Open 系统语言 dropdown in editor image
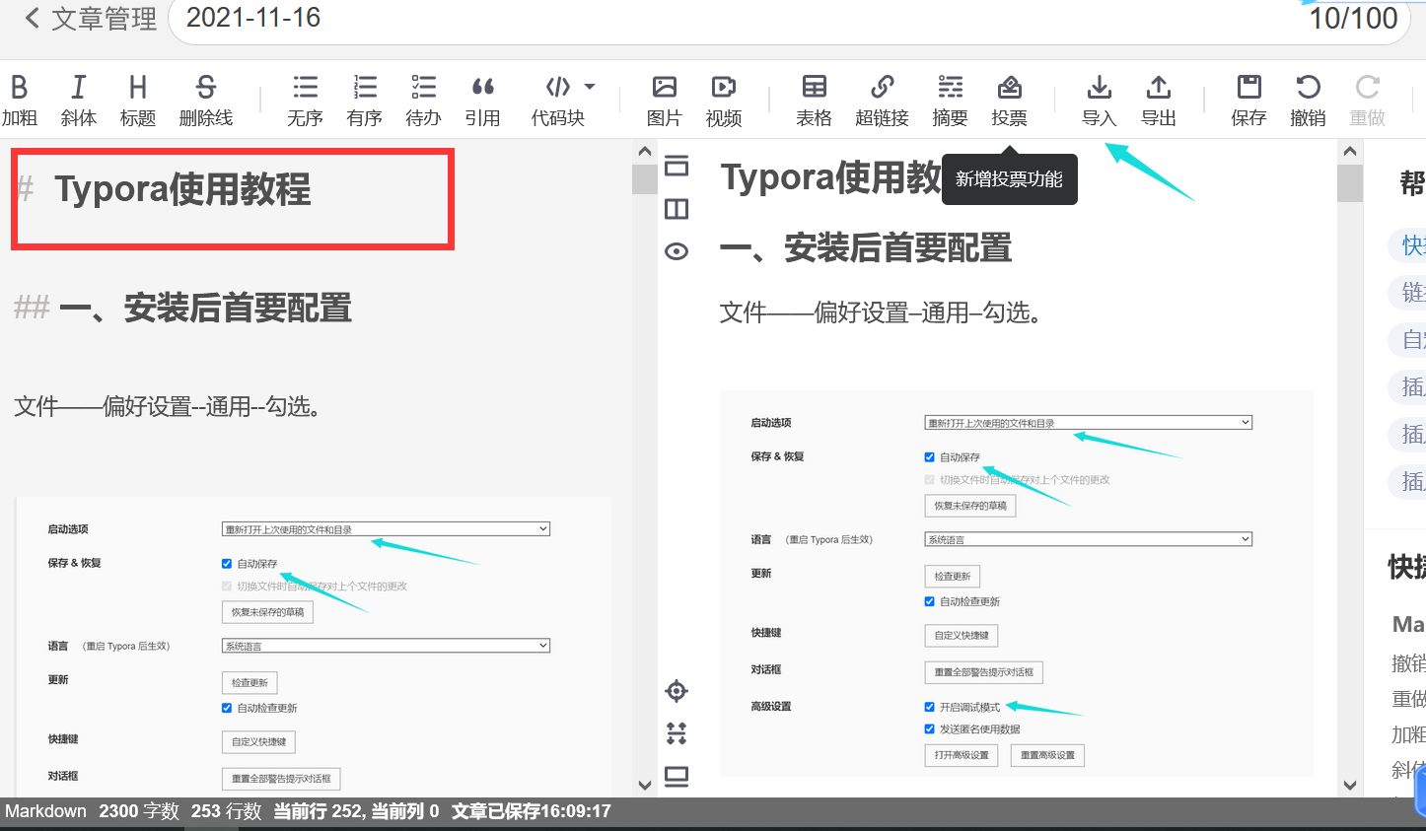Screen dimensions: 1426x831 click(387, 646)
